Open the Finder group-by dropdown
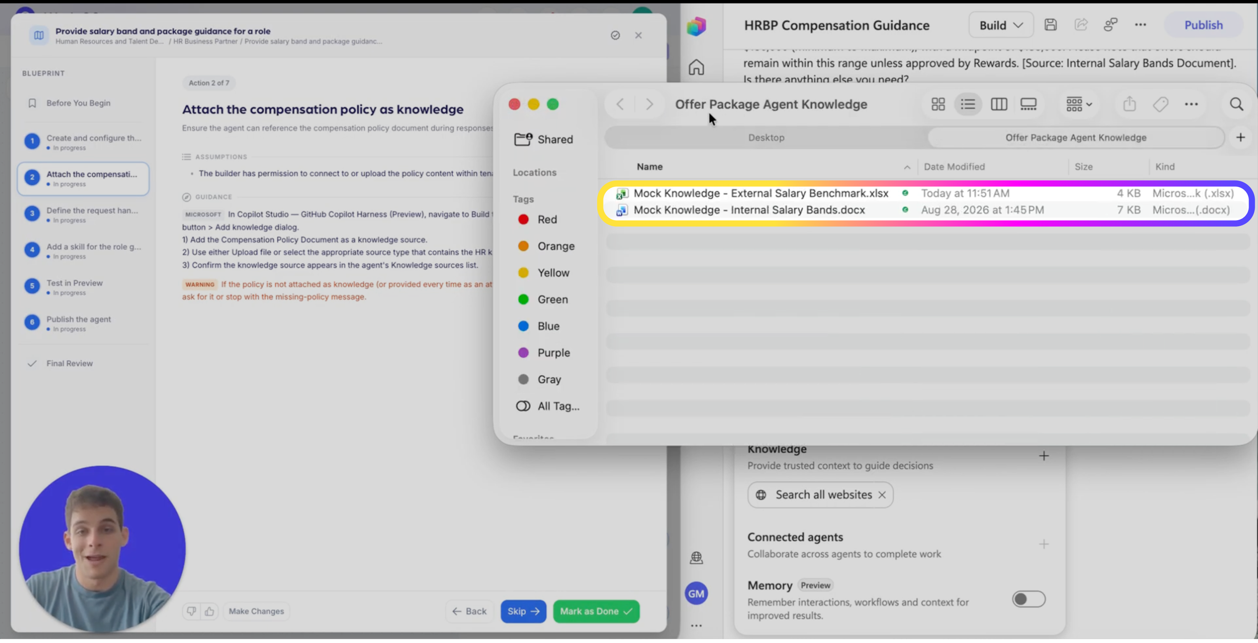 [1079, 104]
